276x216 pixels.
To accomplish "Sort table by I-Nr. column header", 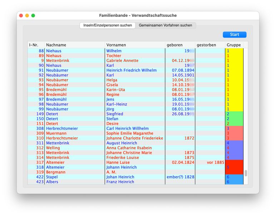I will 36,45.
